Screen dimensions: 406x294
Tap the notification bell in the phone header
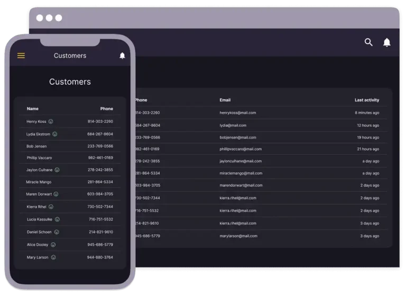123,56
